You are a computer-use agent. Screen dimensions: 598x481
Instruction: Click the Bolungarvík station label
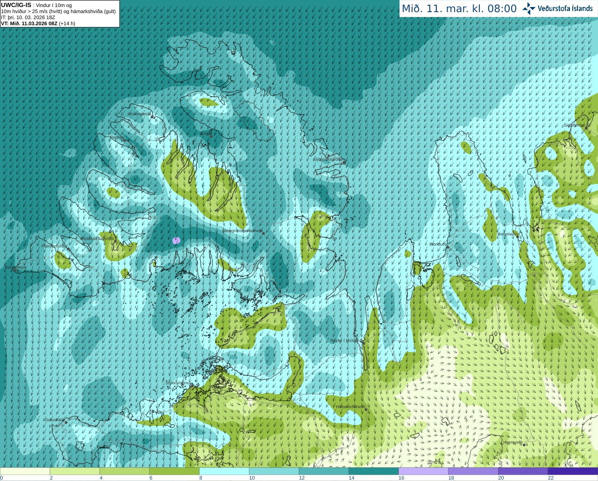140,113
